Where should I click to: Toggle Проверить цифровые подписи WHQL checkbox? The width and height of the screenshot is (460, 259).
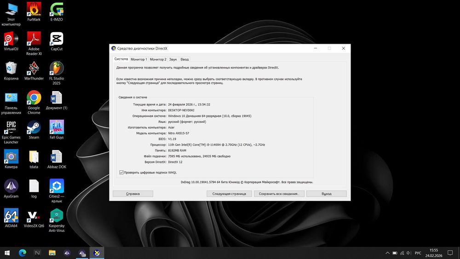pyautogui.click(x=121, y=173)
